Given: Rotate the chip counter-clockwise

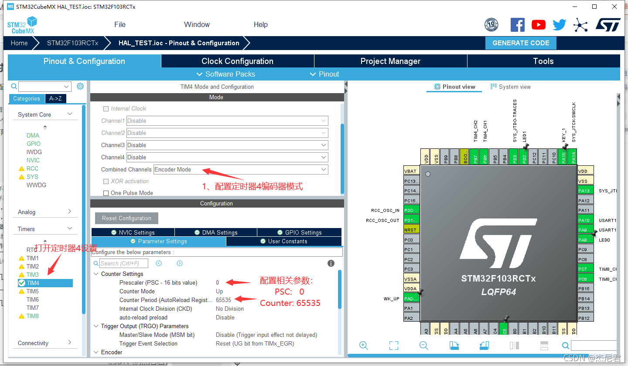Looking at the screenshot, I should [x=484, y=346].
